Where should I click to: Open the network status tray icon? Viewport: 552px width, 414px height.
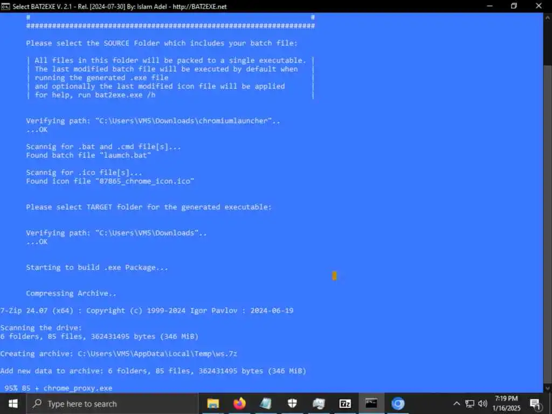pos(470,403)
